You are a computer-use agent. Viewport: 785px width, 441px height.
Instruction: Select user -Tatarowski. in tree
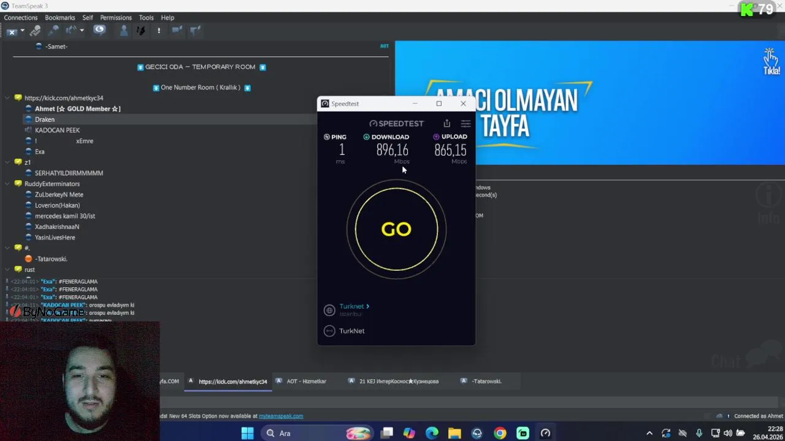click(51, 259)
